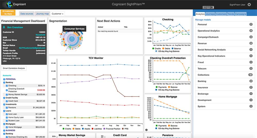
Task: Select the left layout toggle icon
Action: point(204,7)
